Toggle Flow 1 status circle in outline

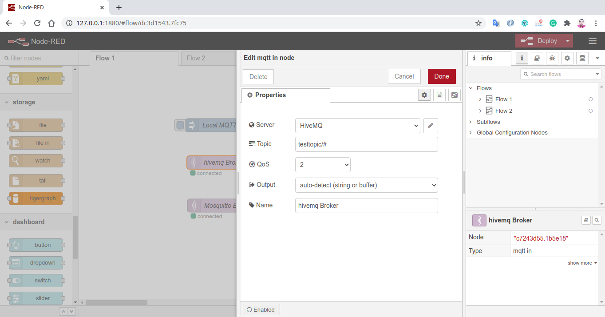590,99
